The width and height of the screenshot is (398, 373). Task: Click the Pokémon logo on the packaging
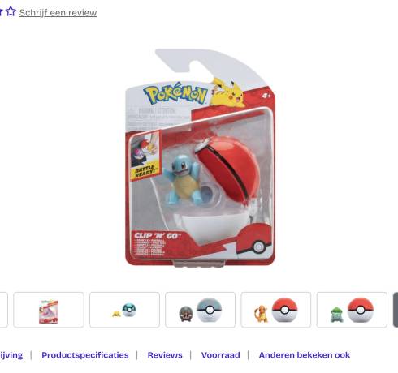click(x=175, y=94)
